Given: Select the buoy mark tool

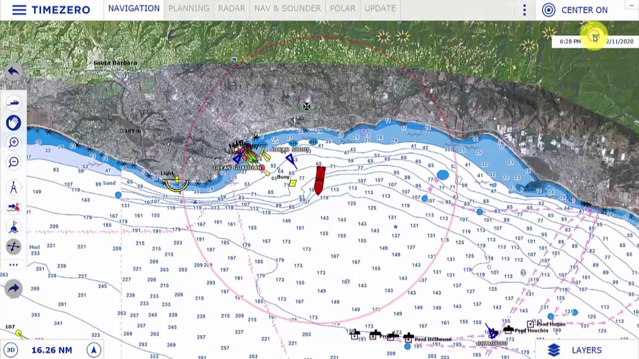Looking at the screenshot, I should pos(13,227).
